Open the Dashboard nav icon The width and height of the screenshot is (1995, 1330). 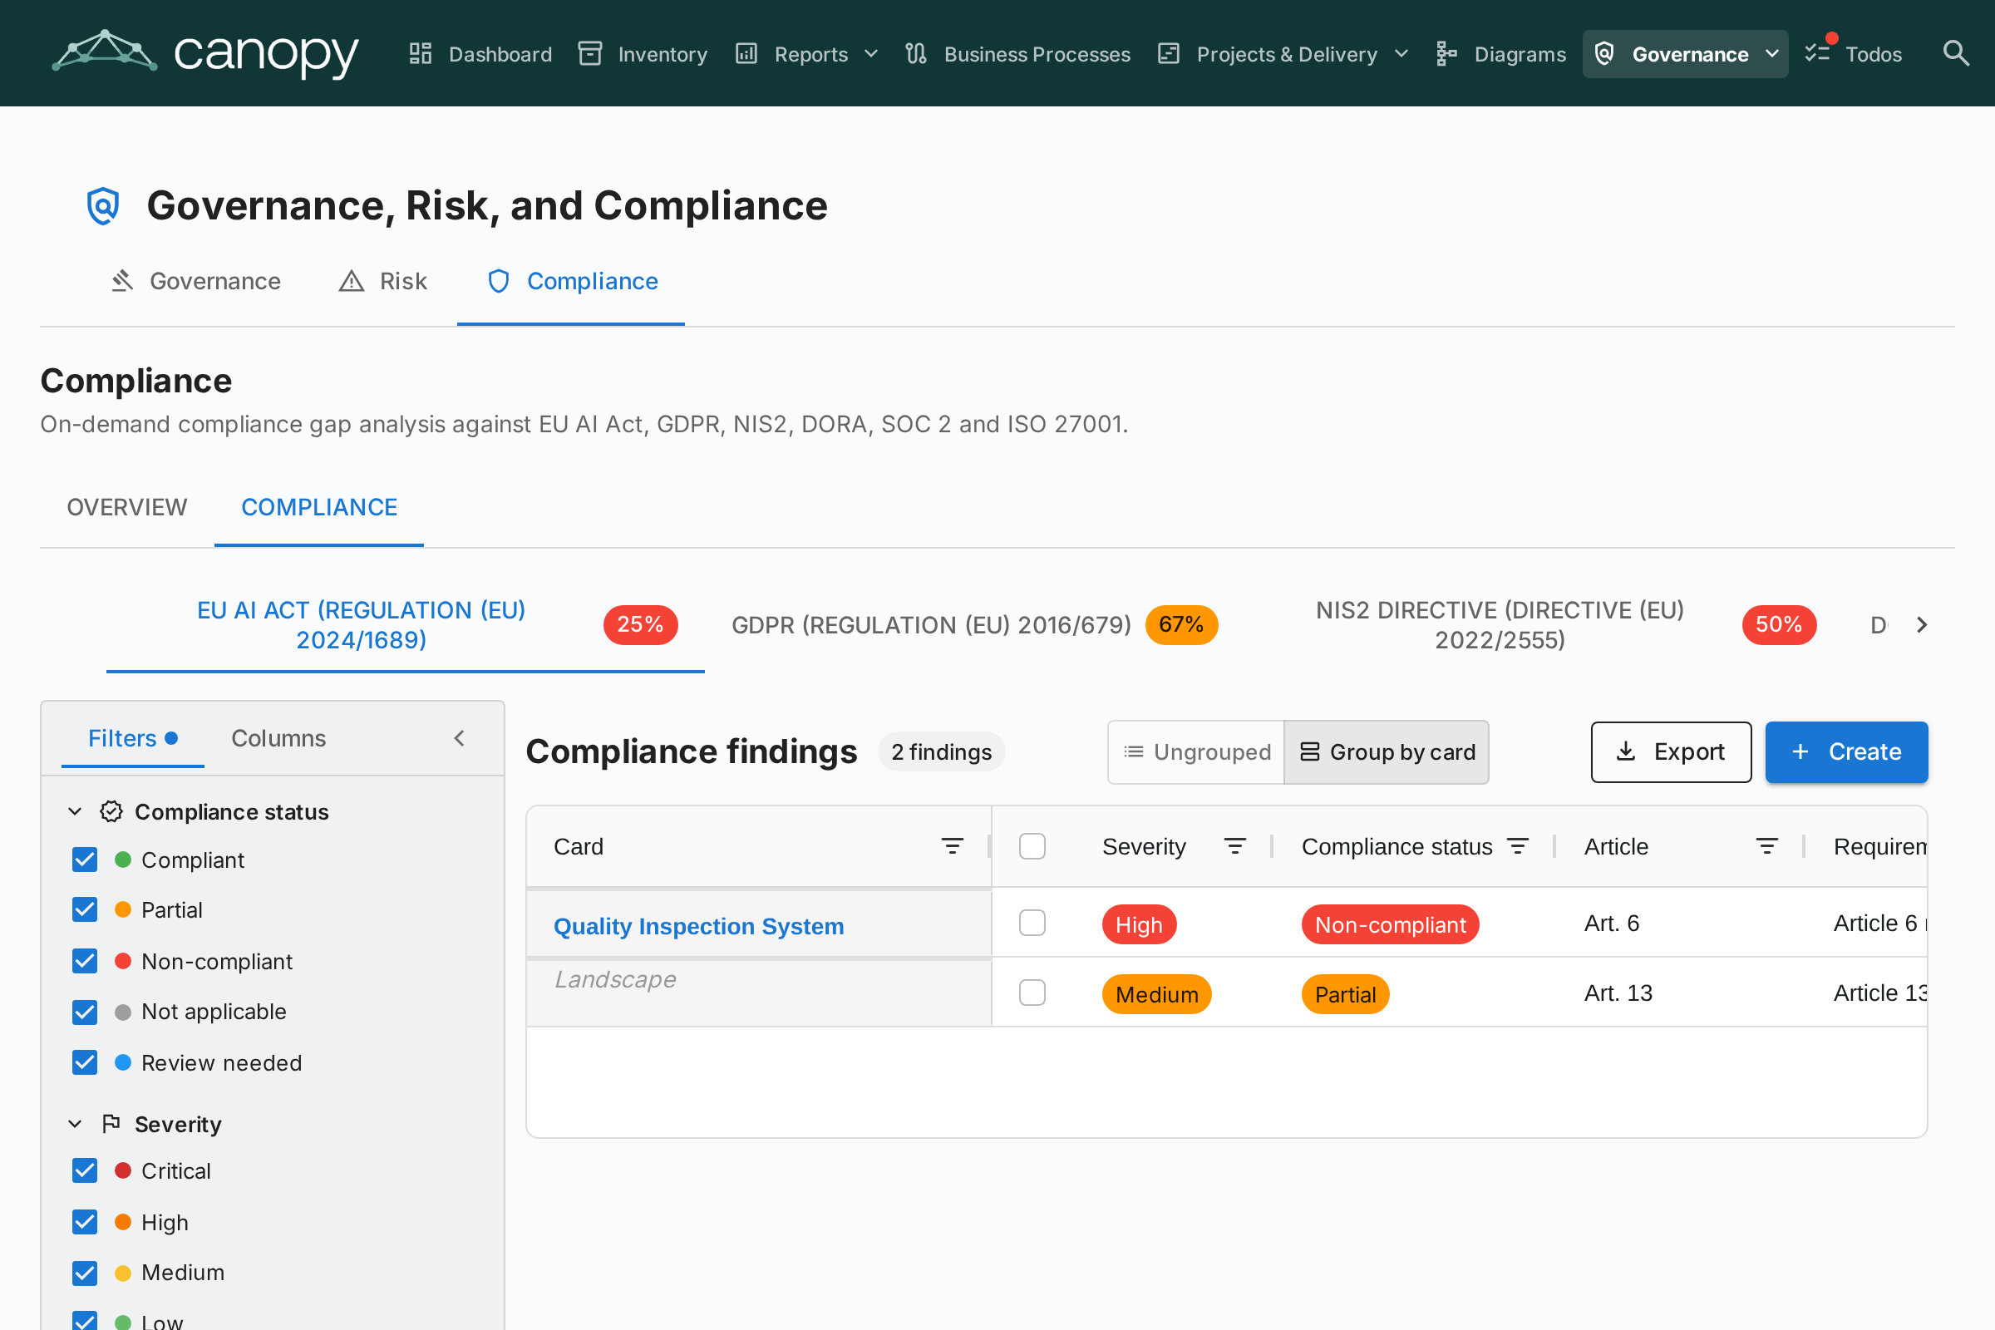click(x=420, y=54)
